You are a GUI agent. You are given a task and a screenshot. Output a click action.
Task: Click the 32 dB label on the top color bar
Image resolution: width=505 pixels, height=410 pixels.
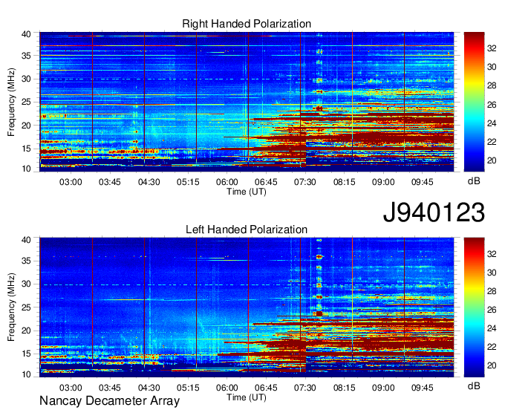click(492, 48)
